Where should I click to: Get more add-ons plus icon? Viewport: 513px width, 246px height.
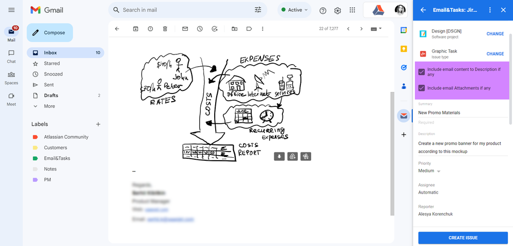click(x=404, y=135)
